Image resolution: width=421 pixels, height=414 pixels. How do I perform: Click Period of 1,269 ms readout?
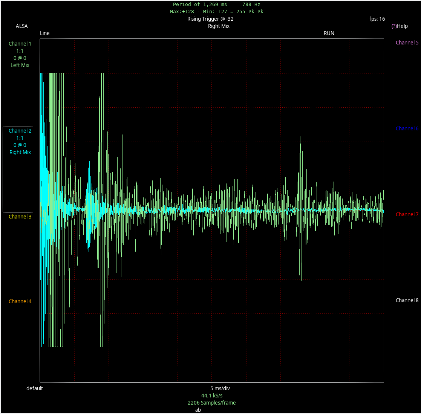pos(216,5)
